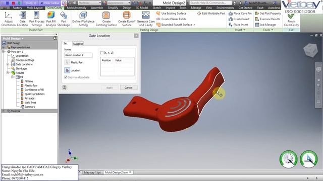Click Place Core Pin
Image resolution: width=323 pixels, height=181 pixels.
[240, 14]
